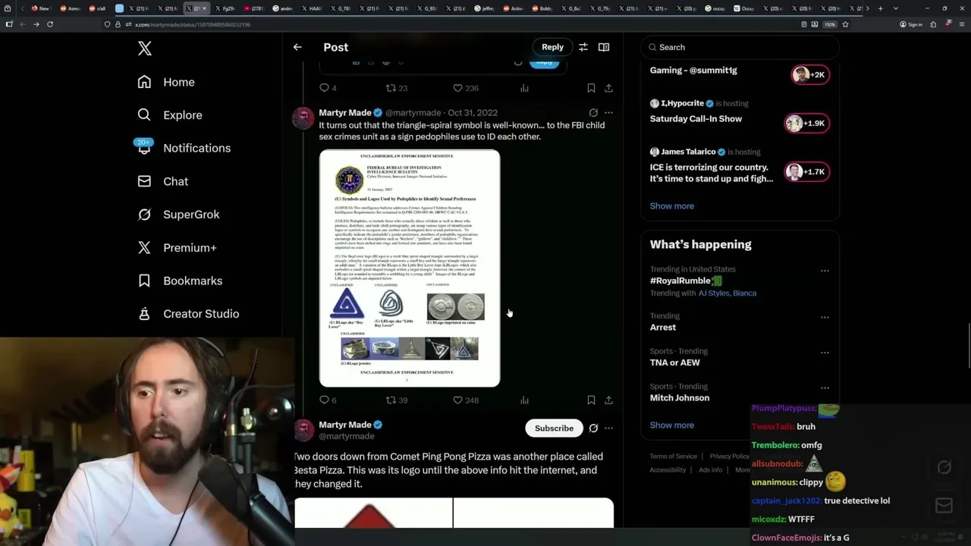Click the browser forward arrow
The width and height of the screenshot is (971, 546).
click(36, 24)
